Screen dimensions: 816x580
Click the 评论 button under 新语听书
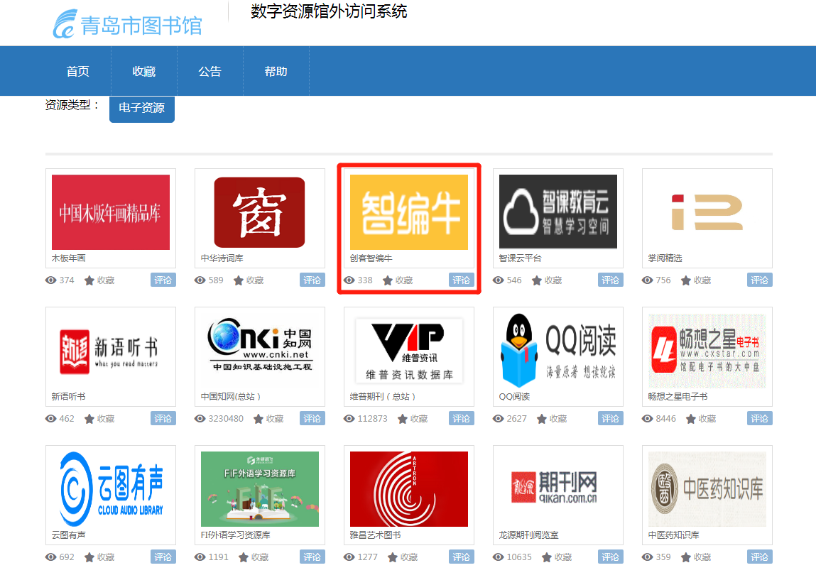coord(163,418)
